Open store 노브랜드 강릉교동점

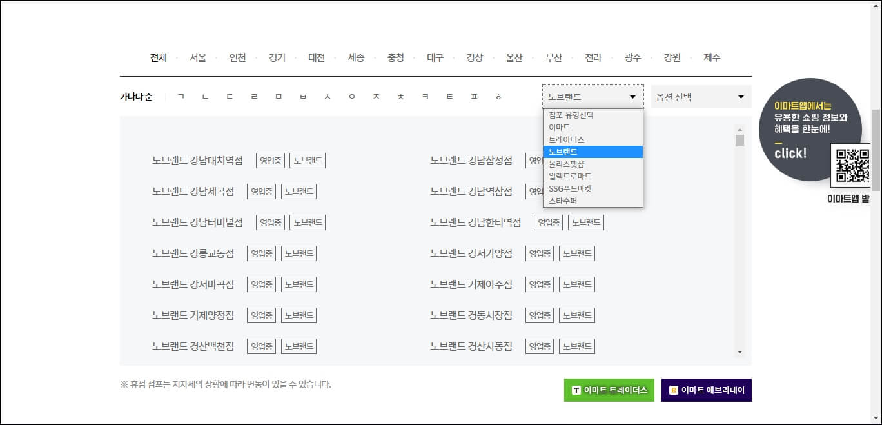(193, 253)
